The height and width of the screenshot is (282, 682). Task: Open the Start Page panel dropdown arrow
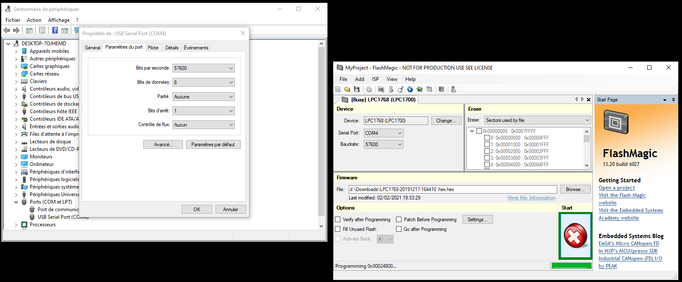[x=665, y=100]
